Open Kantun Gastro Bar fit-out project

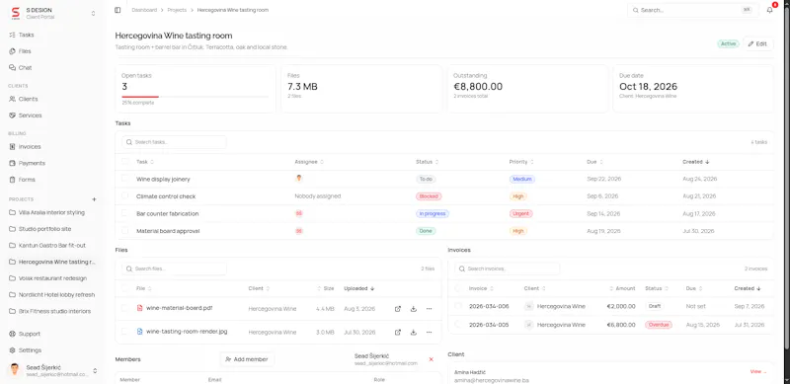click(x=52, y=246)
